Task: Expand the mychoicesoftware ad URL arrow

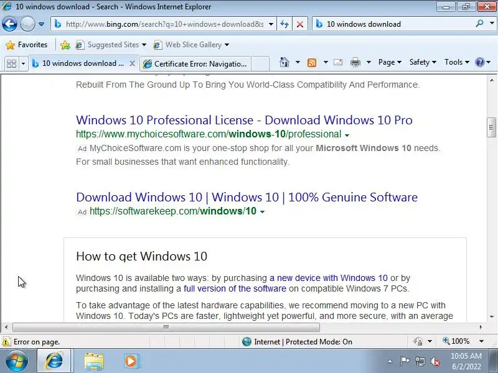Action: [x=347, y=135]
